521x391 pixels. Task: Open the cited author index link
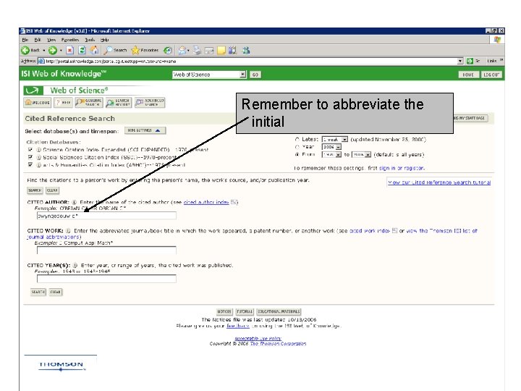click(x=206, y=202)
